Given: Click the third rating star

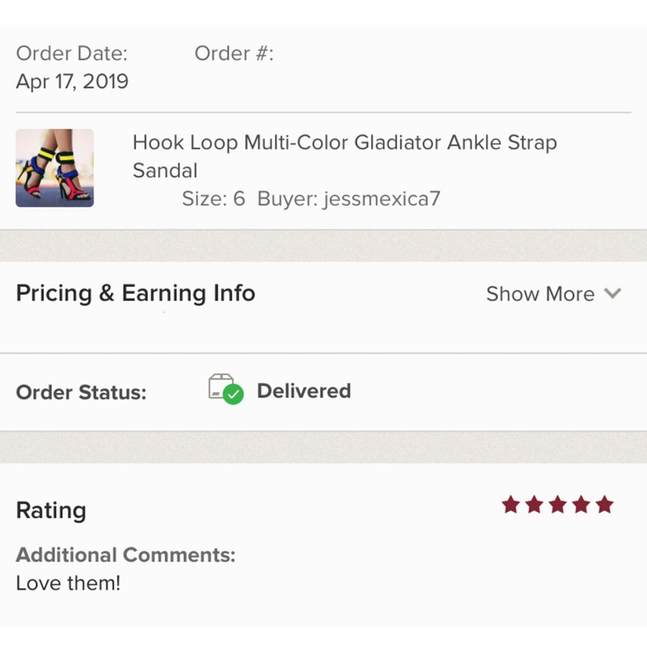Looking at the screenshot, I should pos(557,505).
